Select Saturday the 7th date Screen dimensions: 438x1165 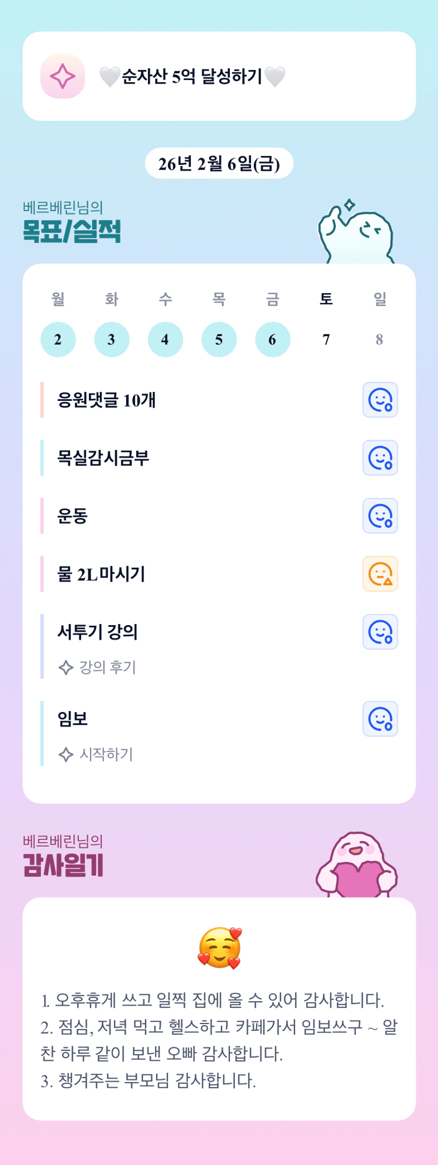pyautogui.click(x=326, y=339)
